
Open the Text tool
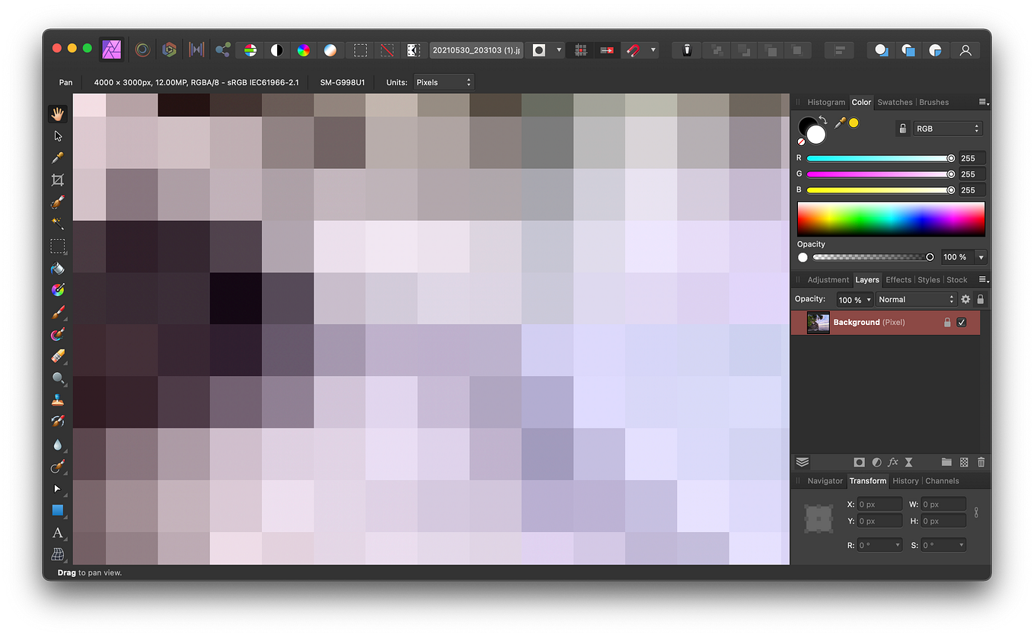[x=58, y=533]
